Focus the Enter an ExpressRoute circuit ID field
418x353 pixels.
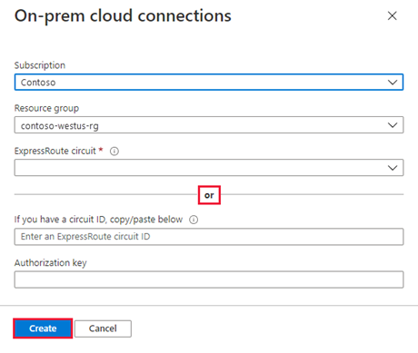pos(209,237)
